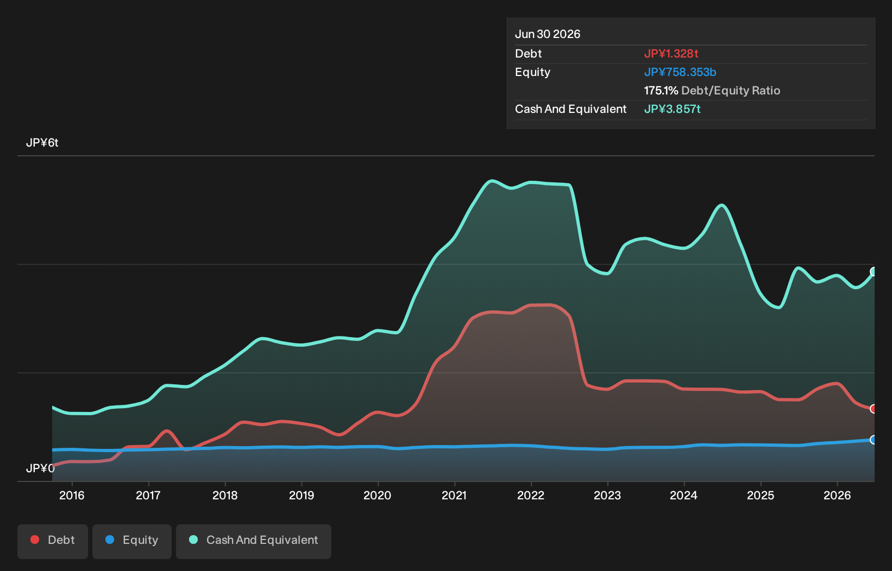The image size is (892, 571).
Task: Click the JP¥0 y-axis label
Action: tap(40, 468)
